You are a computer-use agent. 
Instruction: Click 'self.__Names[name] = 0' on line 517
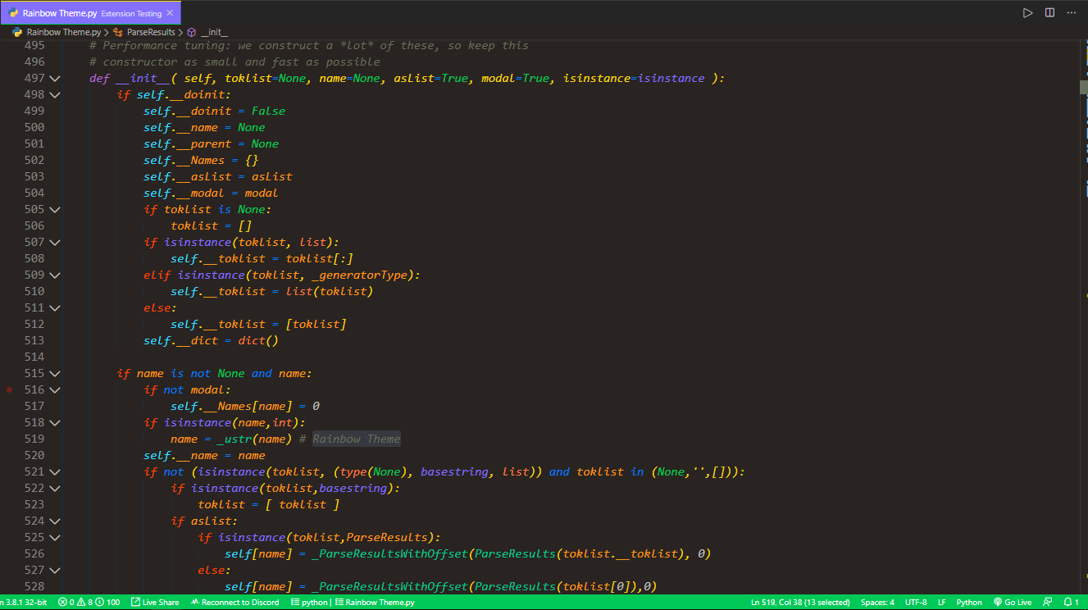coord(245,406)
